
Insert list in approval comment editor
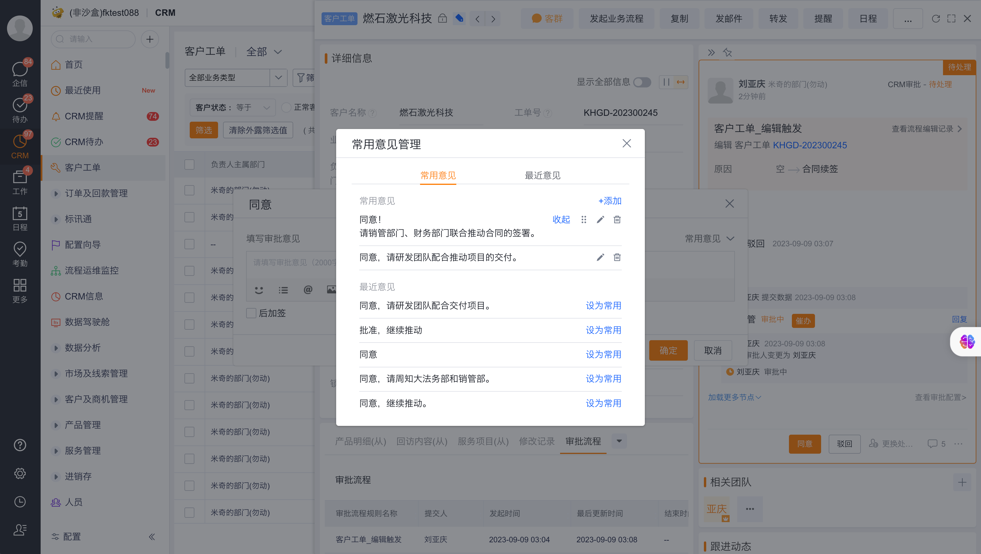coord(283,290)
